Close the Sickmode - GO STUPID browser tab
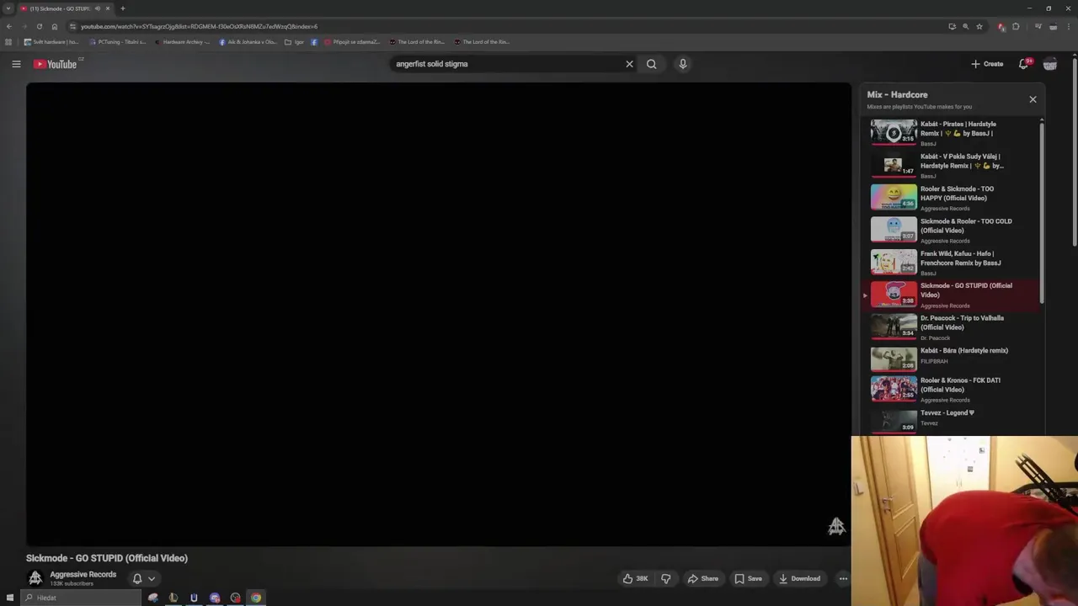The width and height of the screenshot is (1078, 606). [x=108, y=8]
